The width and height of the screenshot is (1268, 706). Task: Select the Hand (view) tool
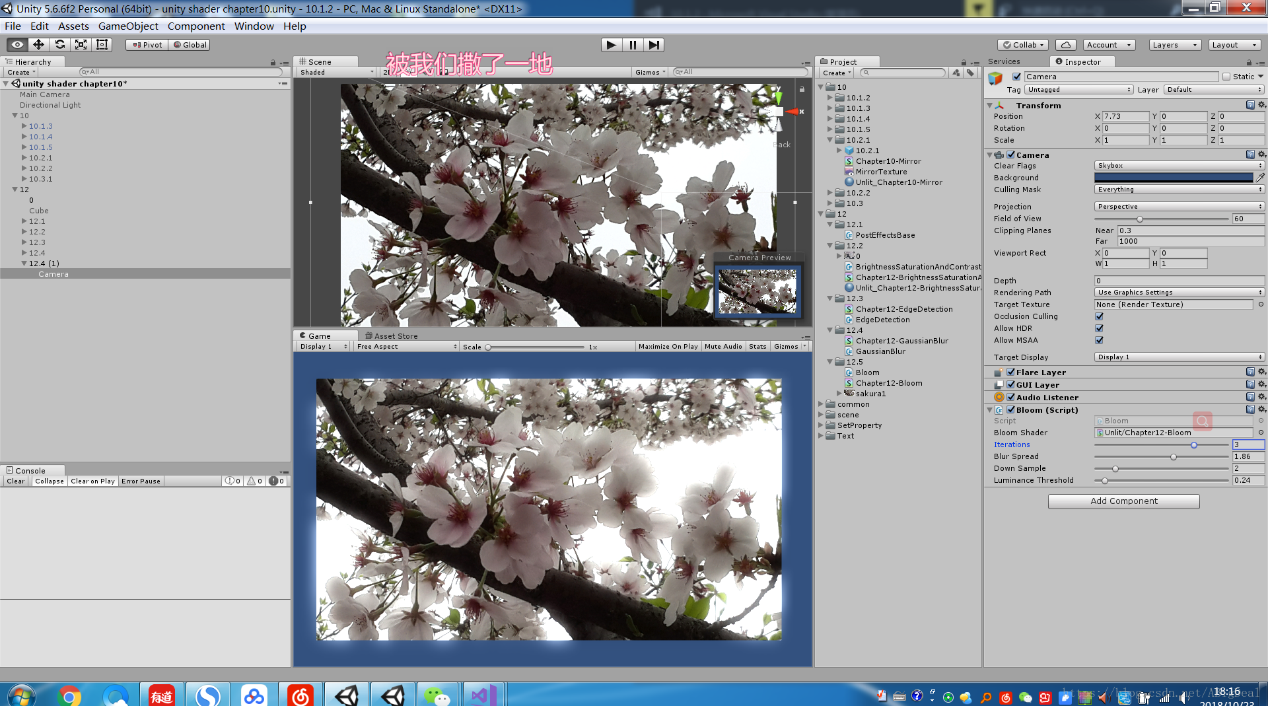click(17, 44)
